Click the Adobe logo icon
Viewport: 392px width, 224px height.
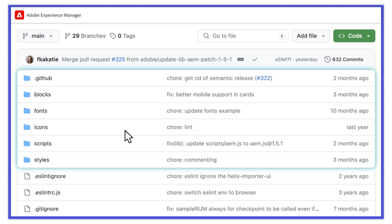19,15
